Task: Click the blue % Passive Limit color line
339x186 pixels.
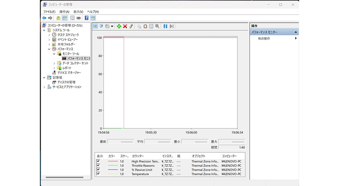Action: (x=113, y=170)
